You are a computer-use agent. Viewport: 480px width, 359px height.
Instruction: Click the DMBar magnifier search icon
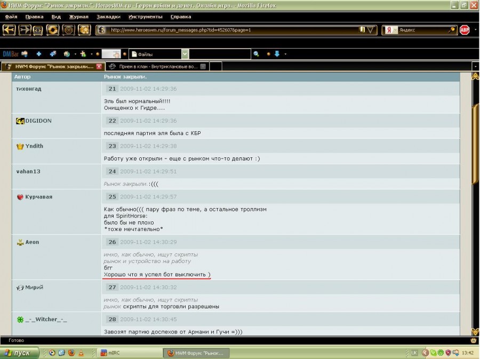click(256, 54)
